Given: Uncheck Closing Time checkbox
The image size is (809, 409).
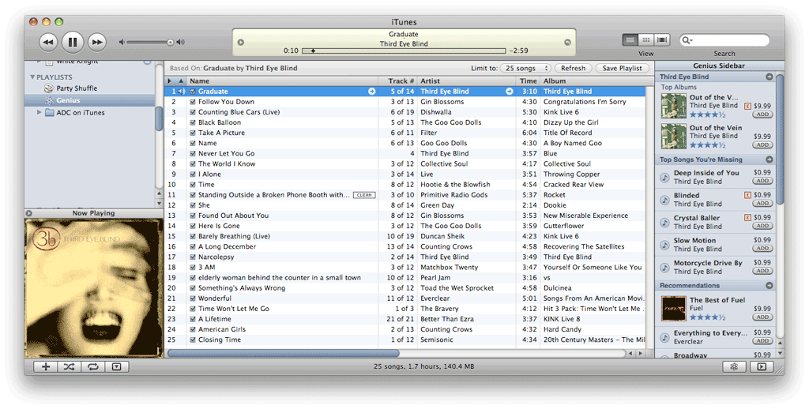Looking at the screenshot, I should point(193,340).
